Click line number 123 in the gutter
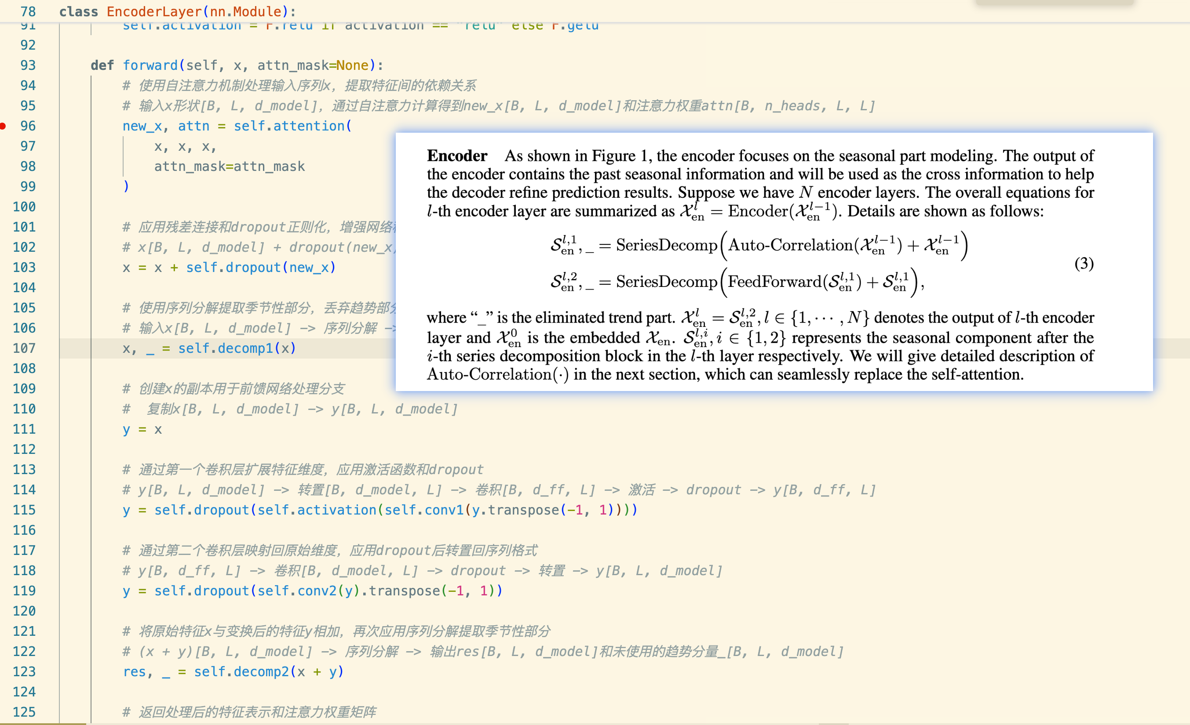Image resolution: width=1190 pixels, height=725 pixels. (x=24, y=671)
